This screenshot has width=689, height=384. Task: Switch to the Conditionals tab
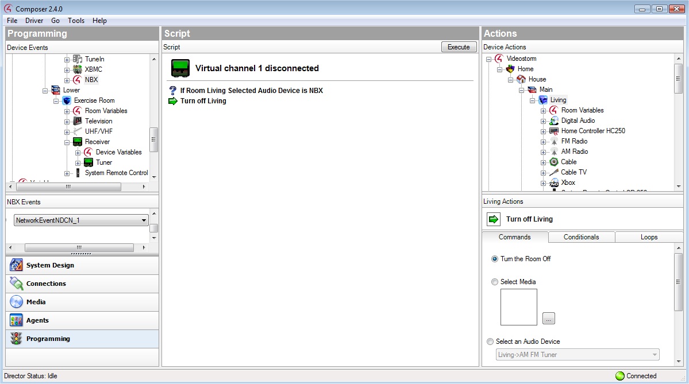(581, 237)
